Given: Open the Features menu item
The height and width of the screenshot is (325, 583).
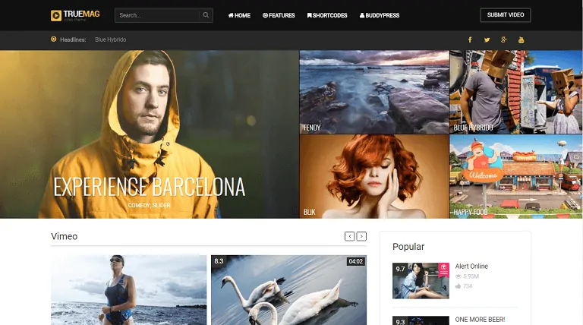Looking at the screenshot, I should click(x=279, y=15).
